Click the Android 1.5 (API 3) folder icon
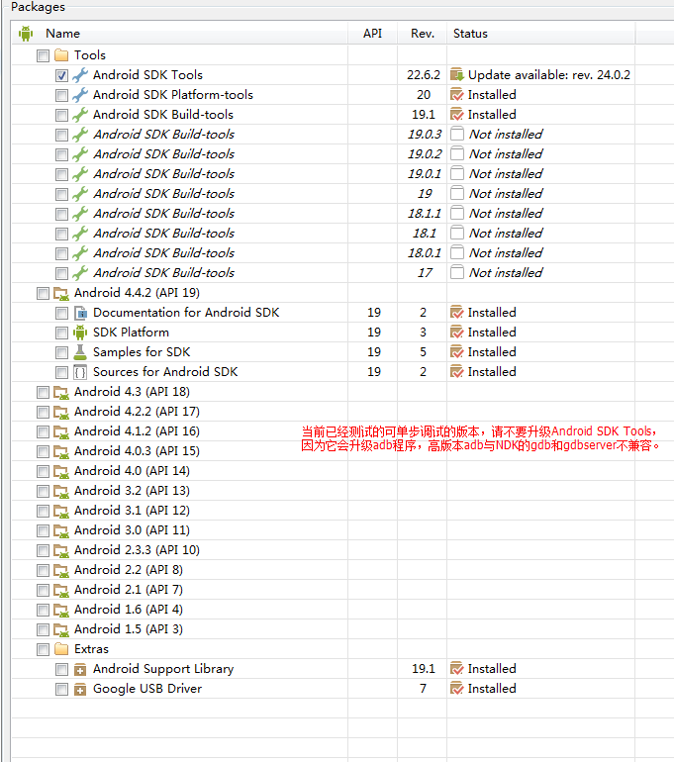Viewport: 674px width, 762px height. point(61,629)
